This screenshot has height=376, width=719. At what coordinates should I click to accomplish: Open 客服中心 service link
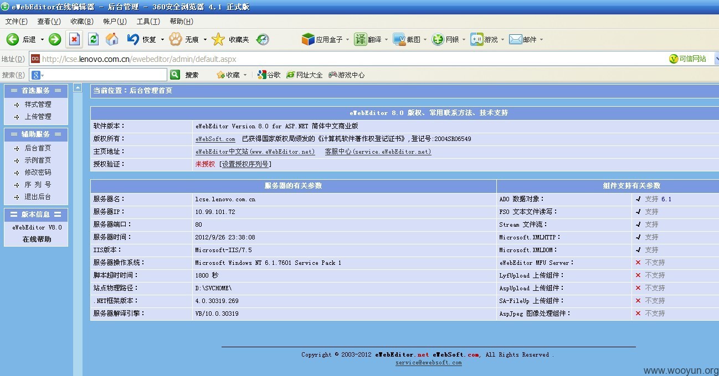(x=378, y=152)
